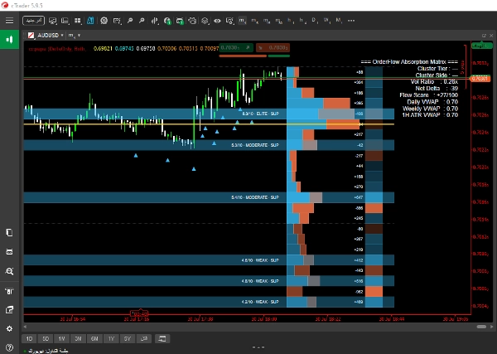Click the chart scrollbar thumb
The image size is (497, 354).
coord(481,327)
